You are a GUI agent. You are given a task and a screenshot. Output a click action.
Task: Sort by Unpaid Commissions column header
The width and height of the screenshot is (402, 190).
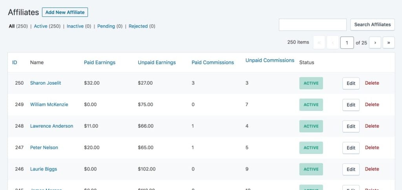[x=270, y=60]
